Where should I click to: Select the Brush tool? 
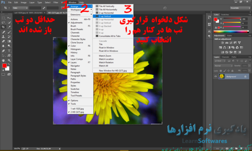tap(9, 32)
